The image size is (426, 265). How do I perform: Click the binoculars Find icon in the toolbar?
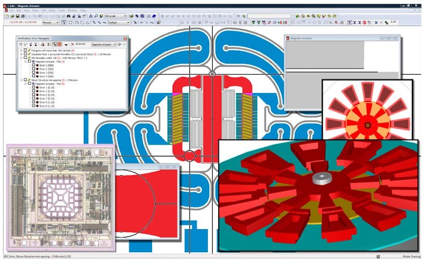[69, 16]
